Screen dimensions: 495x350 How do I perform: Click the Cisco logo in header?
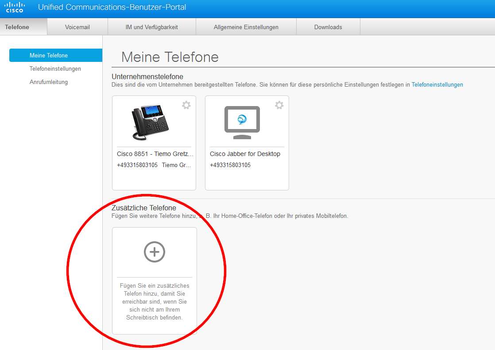click(15, 7)
